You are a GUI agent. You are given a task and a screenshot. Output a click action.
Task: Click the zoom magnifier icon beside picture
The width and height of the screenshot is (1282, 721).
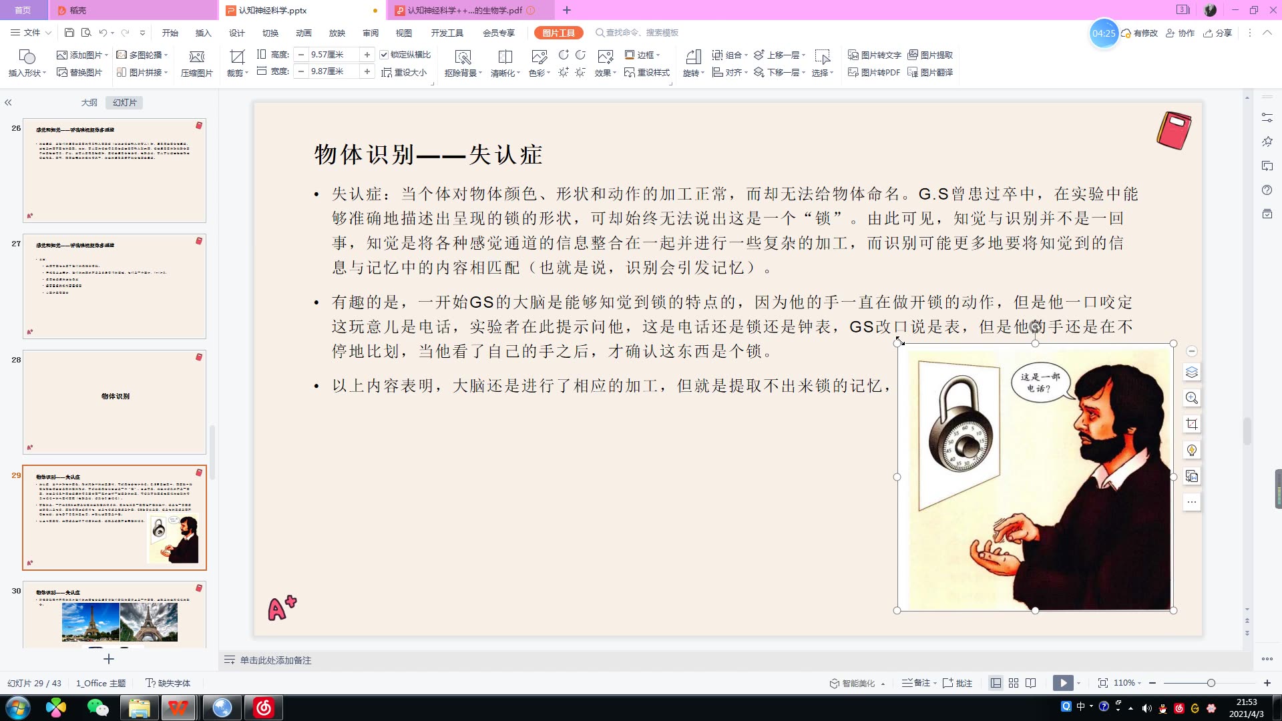pos(1192,398)
